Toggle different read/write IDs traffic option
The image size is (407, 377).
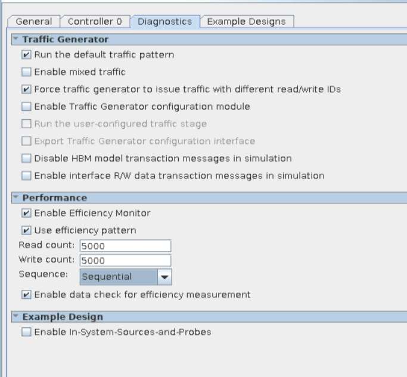[x=26, y=89]
